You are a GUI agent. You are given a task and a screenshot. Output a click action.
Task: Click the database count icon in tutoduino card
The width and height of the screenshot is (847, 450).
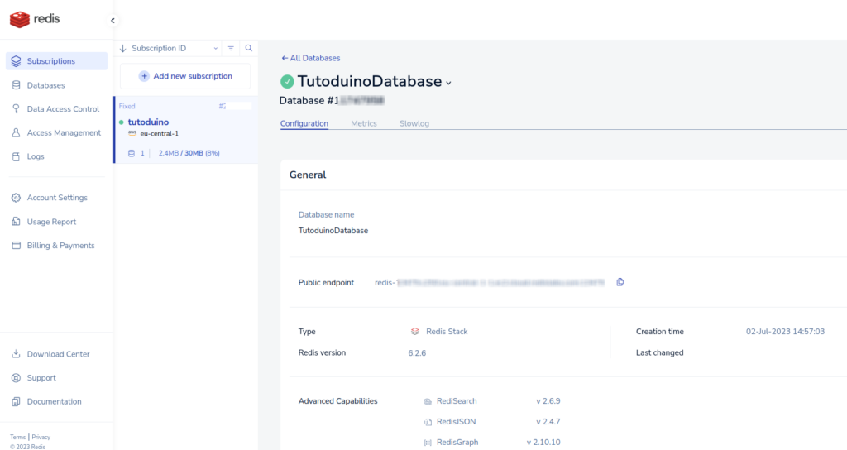point(132,153)
